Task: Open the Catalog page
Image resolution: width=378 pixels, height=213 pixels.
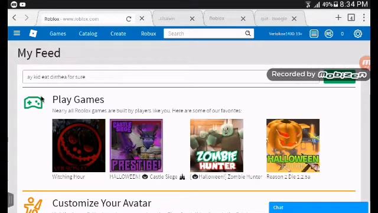Action: (88, 34)
